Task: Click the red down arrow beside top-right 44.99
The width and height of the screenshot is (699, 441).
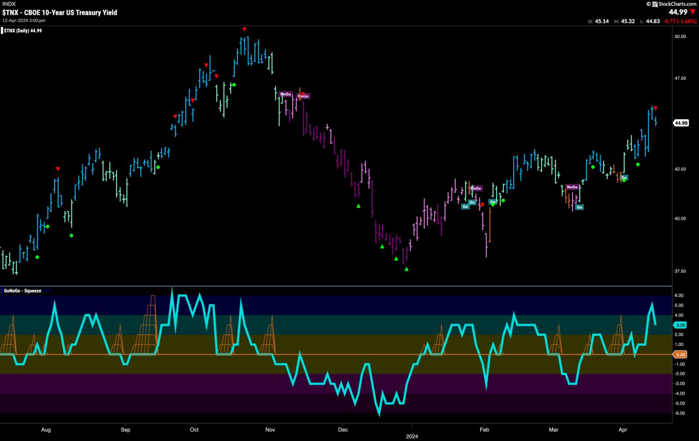Action: 693,12
